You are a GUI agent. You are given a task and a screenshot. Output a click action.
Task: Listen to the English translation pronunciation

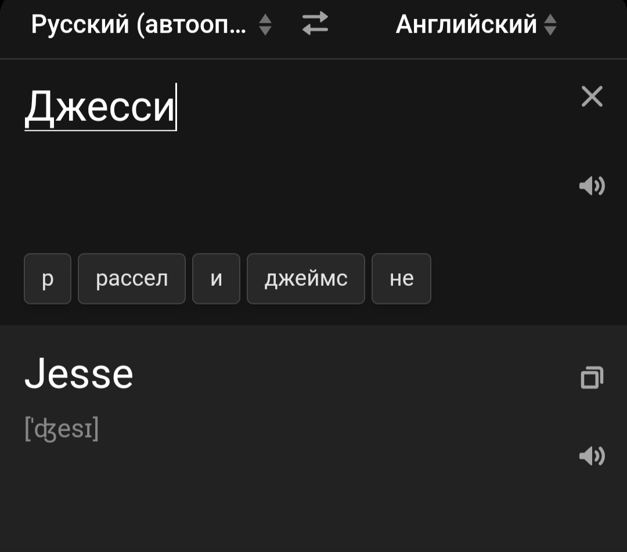(x=592, y=456)
